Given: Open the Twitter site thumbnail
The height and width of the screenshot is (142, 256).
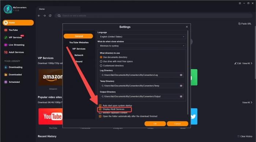Looking at the screenshot, I should click(x=194, y=116).
